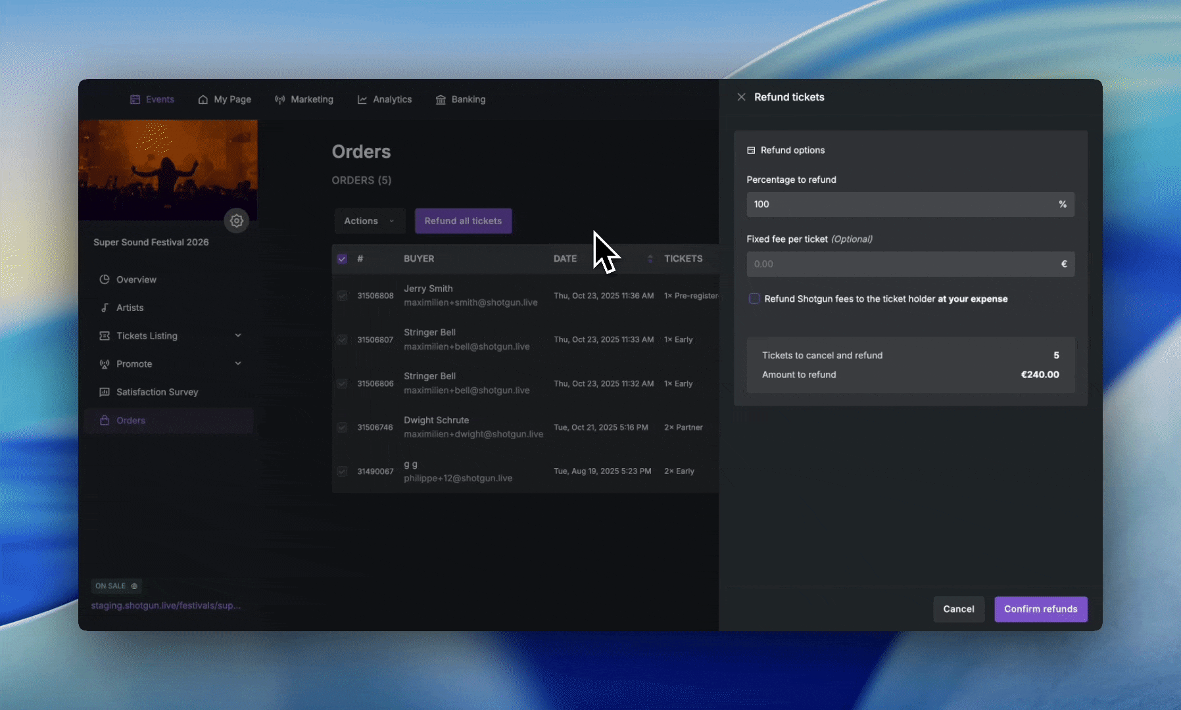Click the Refund all tickets button
Screen dimensions: 1181x710
pyautogui.click(x=464, y=221)
